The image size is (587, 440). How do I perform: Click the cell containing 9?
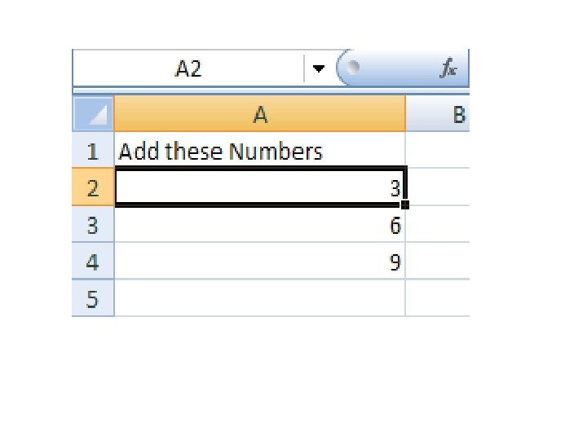(x=260, y=262)
